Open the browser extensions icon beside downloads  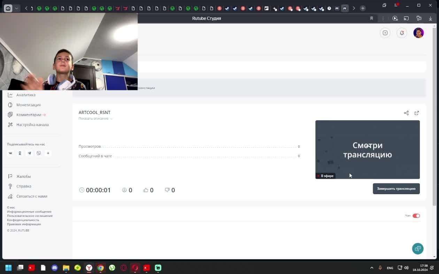[x=419, y=18]
